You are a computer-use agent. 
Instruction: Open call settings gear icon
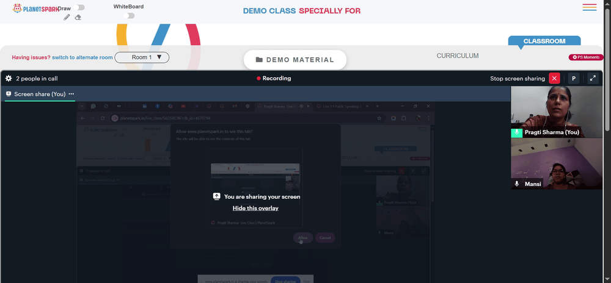(9, 78)
